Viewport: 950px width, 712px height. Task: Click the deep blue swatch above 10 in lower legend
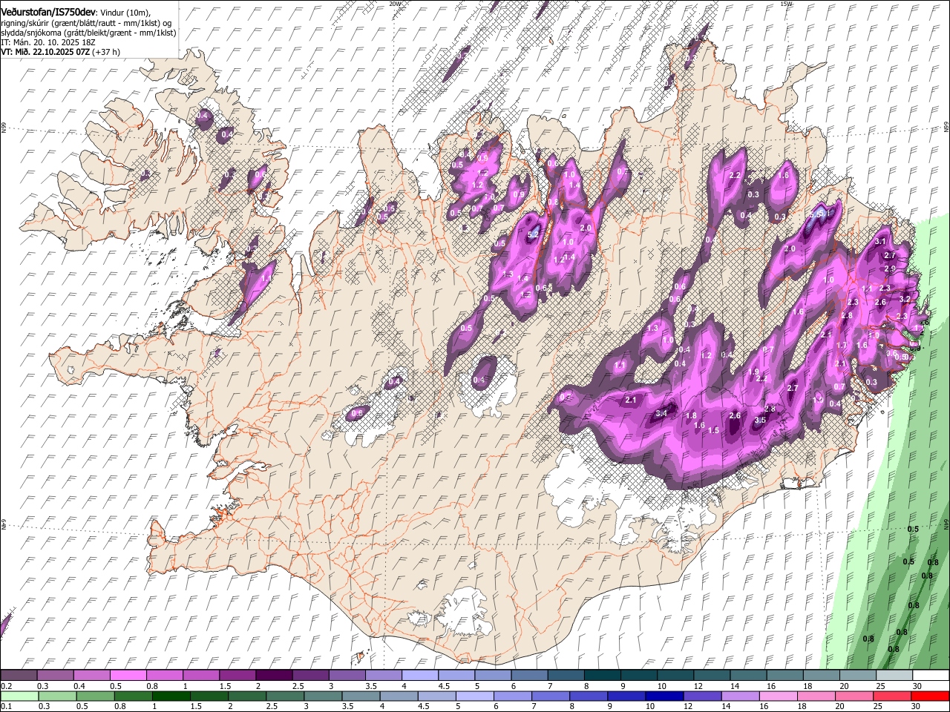click(664, 696)
